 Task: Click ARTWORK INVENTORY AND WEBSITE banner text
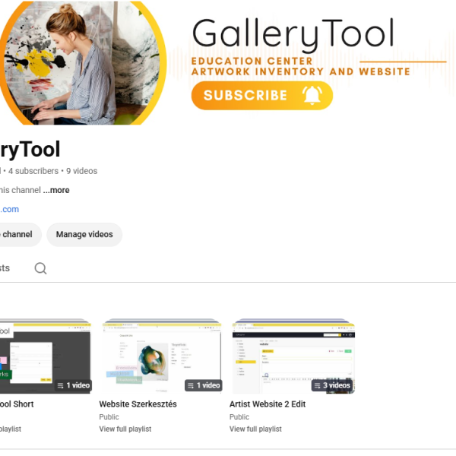(x=301, y=71)
